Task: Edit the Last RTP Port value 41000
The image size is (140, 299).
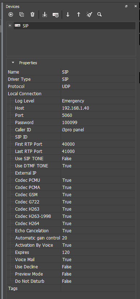Action: pos(98,151)
